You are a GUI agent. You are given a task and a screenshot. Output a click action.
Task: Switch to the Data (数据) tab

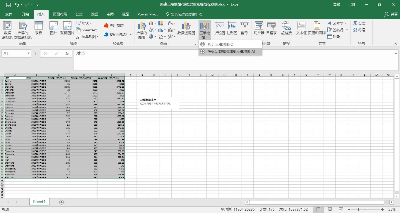click(94, 14)
